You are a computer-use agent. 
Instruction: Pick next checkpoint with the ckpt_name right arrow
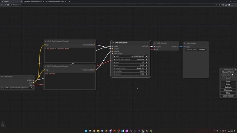pos(31,88)
